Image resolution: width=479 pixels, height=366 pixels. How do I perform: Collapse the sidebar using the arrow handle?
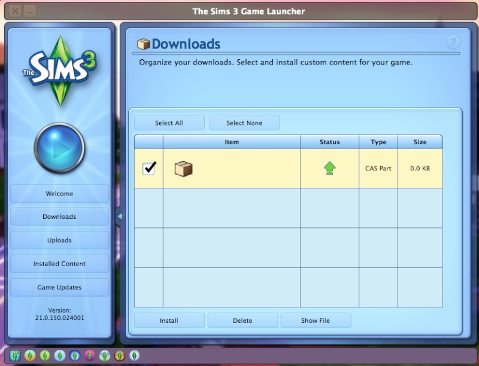[120, 216]
